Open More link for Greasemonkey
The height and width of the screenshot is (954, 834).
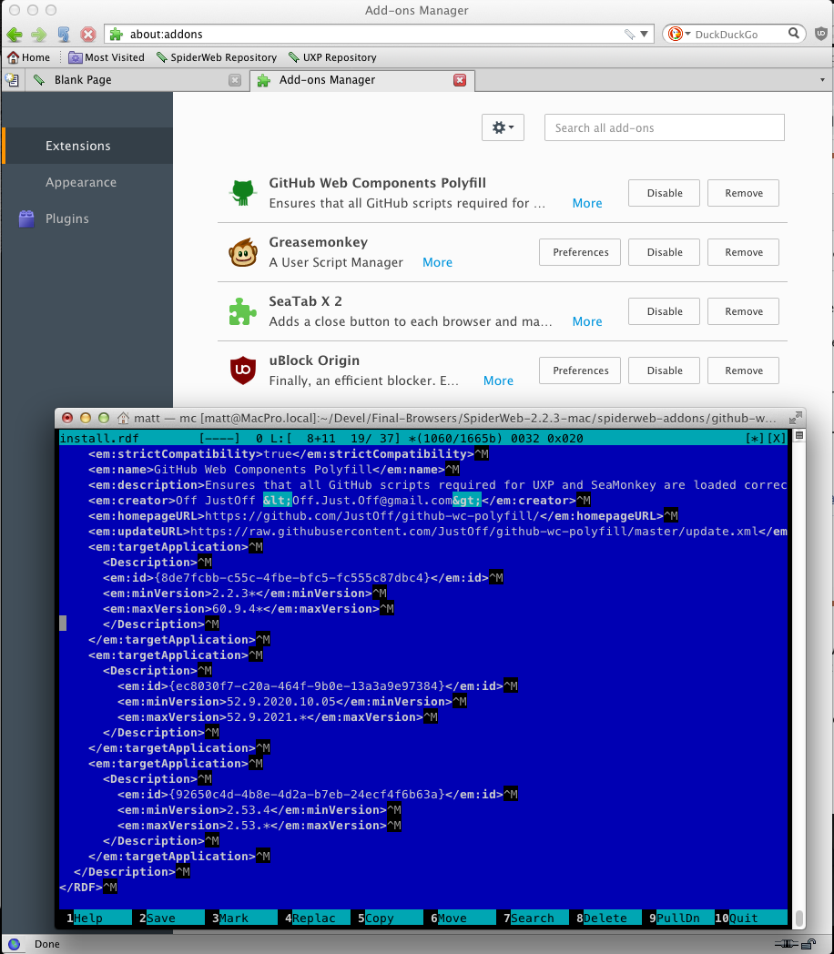click(437, 262)
